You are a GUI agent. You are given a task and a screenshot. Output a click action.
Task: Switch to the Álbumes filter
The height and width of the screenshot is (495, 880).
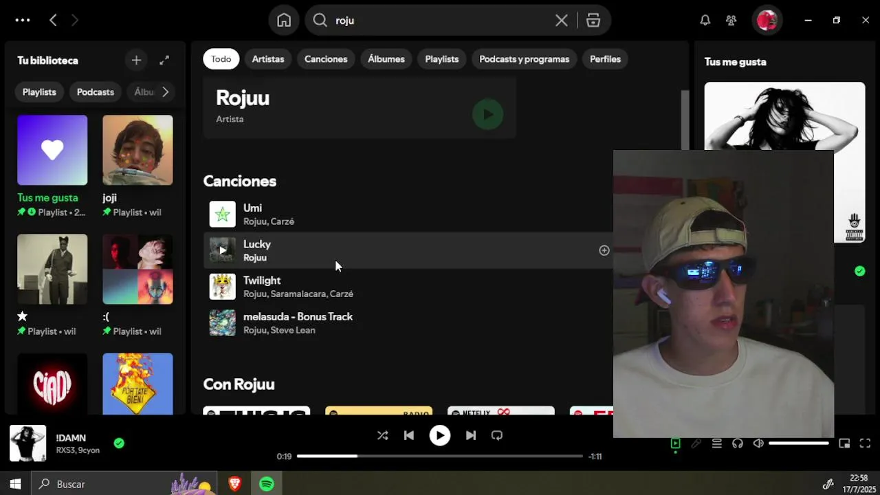[x=386, y=59]
